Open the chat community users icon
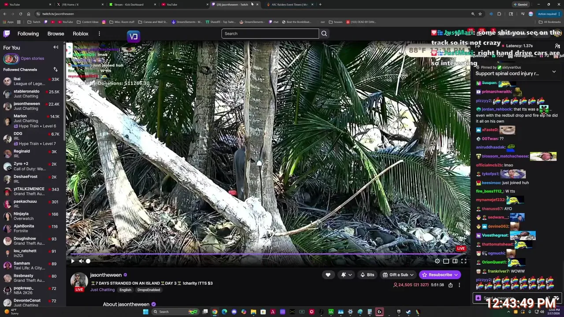 tap(557, 46)
